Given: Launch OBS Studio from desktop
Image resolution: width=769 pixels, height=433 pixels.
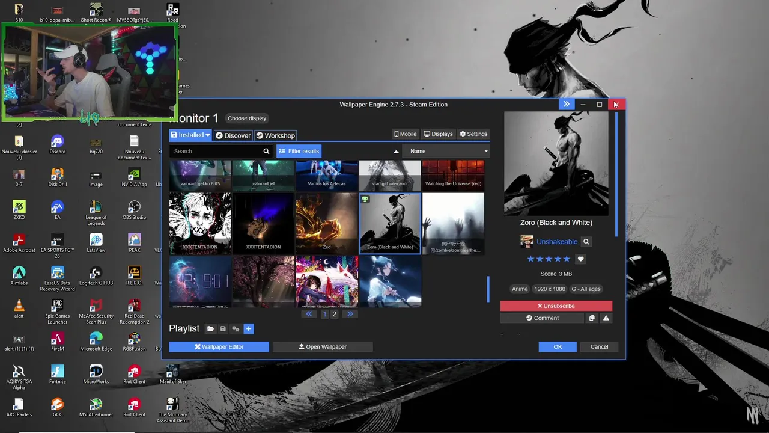Looking at the screenshot, I should tap(134, 210).
